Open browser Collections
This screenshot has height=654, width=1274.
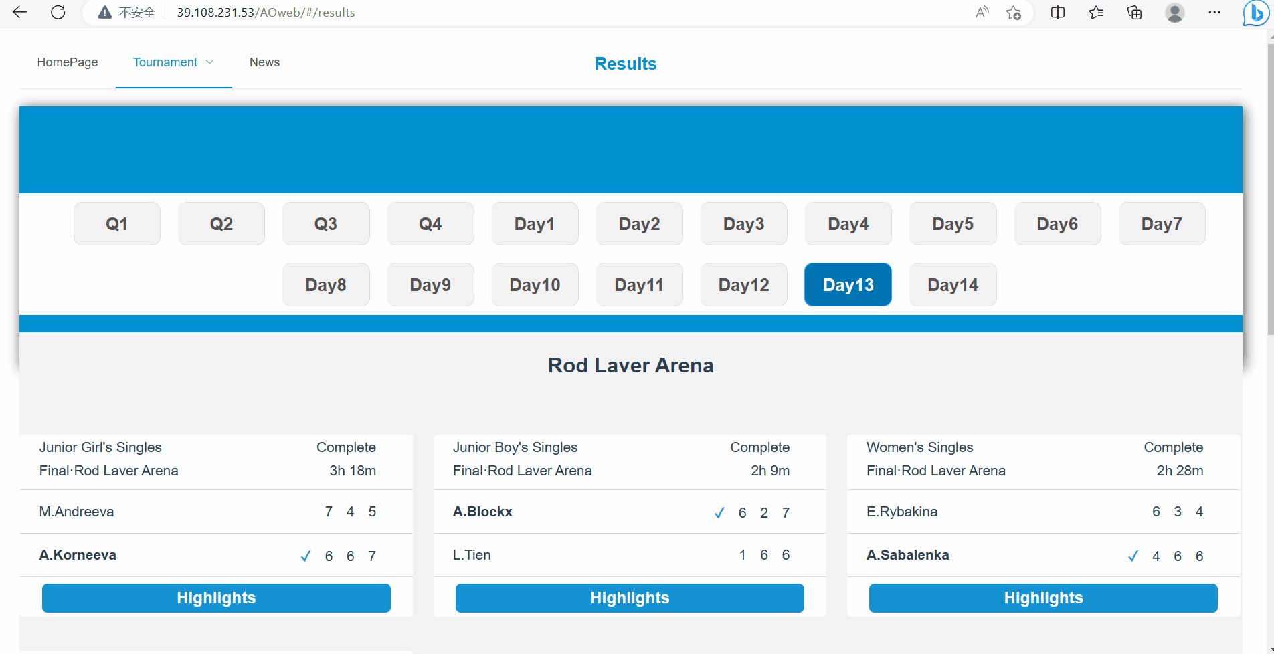click(x=1135, y=12)
